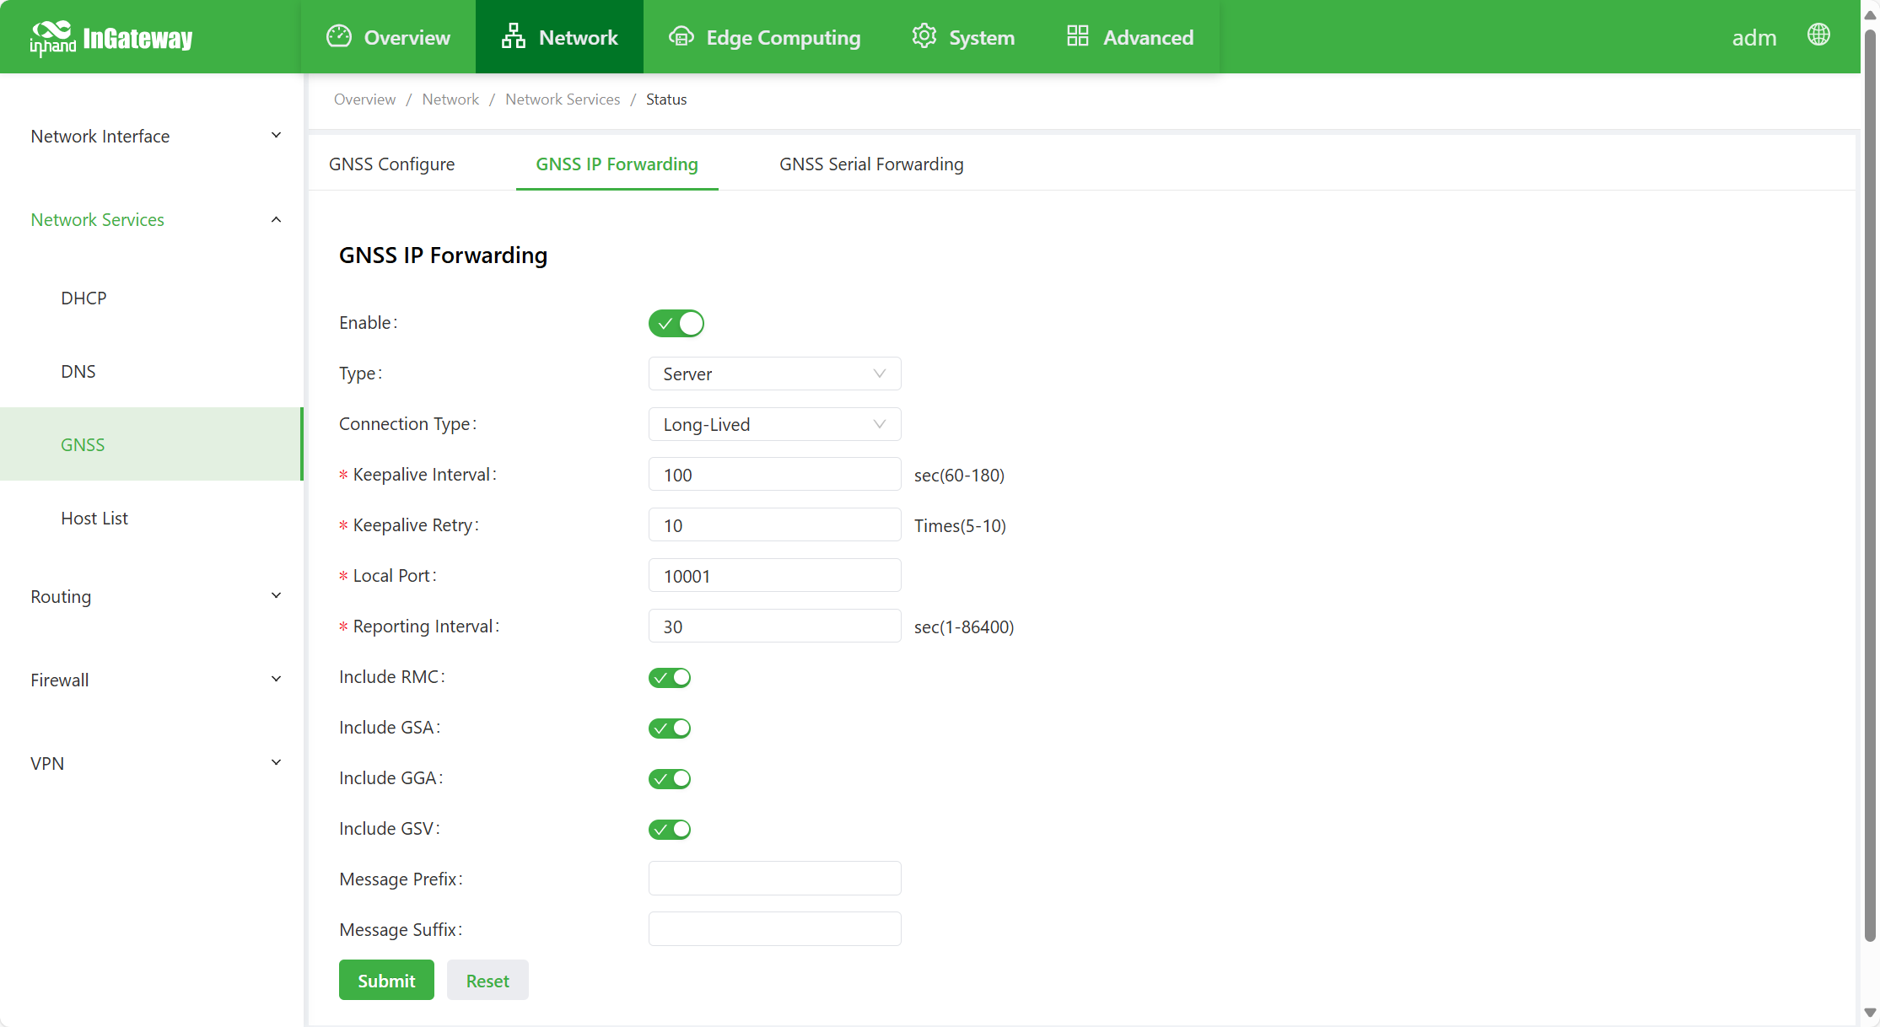Viewport: 1880px width, 1027px height.
Task: Turn off Include GSV toggle
Action: (669, 829)
